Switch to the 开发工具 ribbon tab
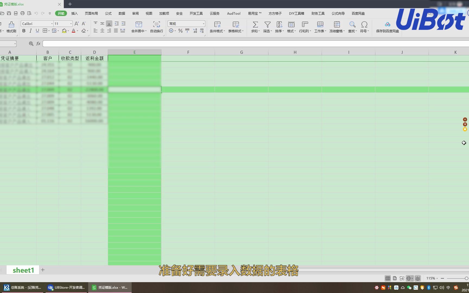Image resolution: width=469 pixels, height=293 pixels. [196, 13]
